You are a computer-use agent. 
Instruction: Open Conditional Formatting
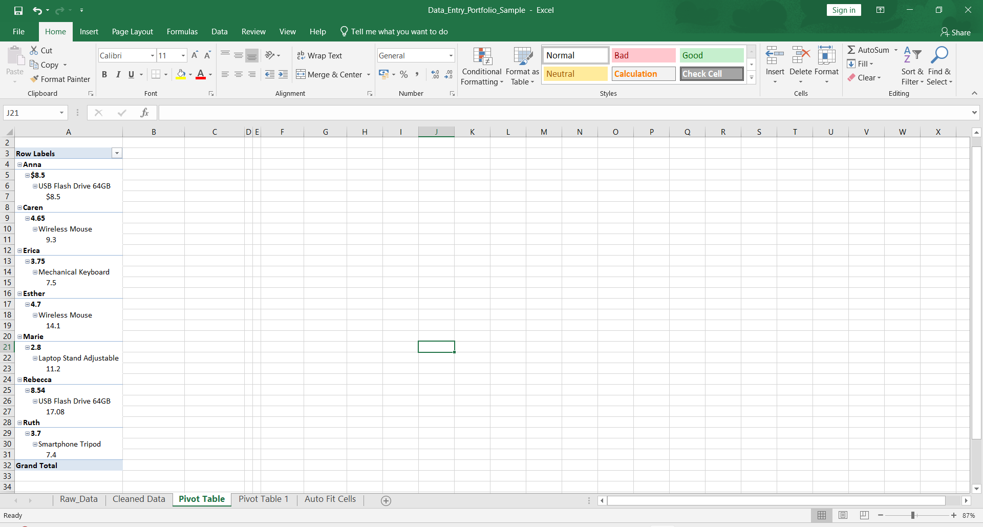482,67
